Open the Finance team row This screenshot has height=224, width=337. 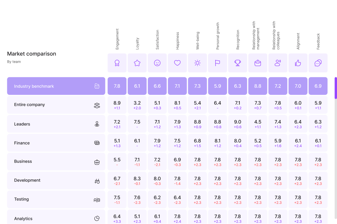coord(56,143)
